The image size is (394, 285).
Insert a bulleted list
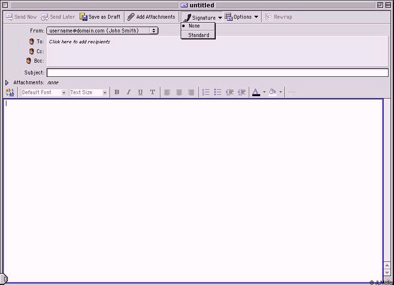218,92
